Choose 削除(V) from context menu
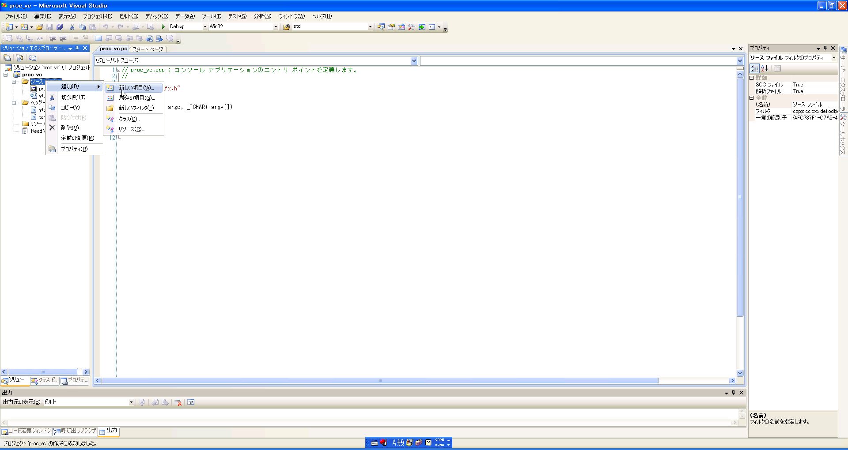848x450 pixels. 75,128
